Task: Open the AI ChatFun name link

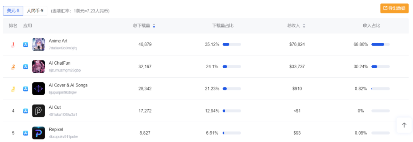Action: click(x=60, y=63)
